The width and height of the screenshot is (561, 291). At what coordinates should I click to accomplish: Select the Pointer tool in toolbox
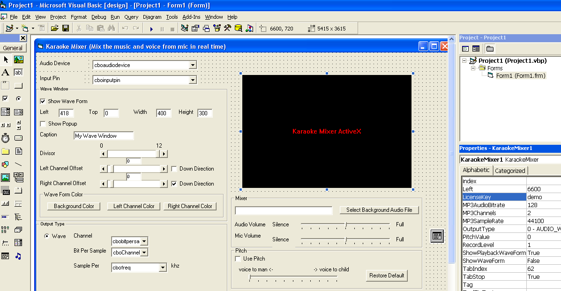[6, 60]
